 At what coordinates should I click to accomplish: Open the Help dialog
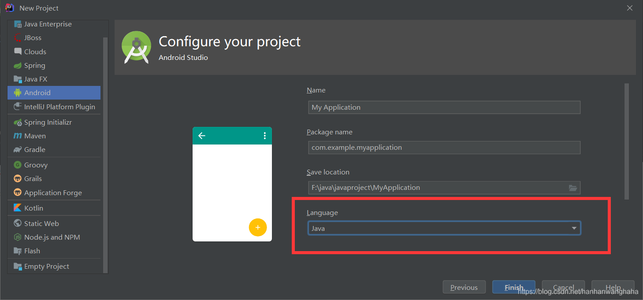tap(613, 287)
